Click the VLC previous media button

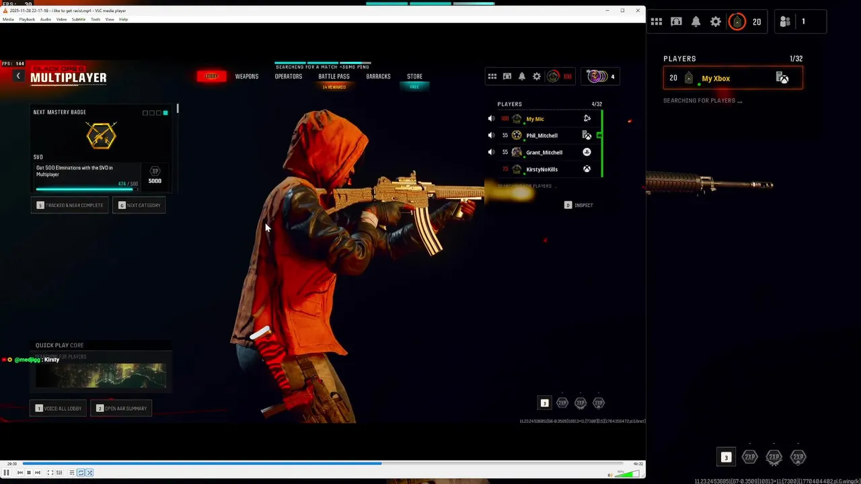(20, 473)
